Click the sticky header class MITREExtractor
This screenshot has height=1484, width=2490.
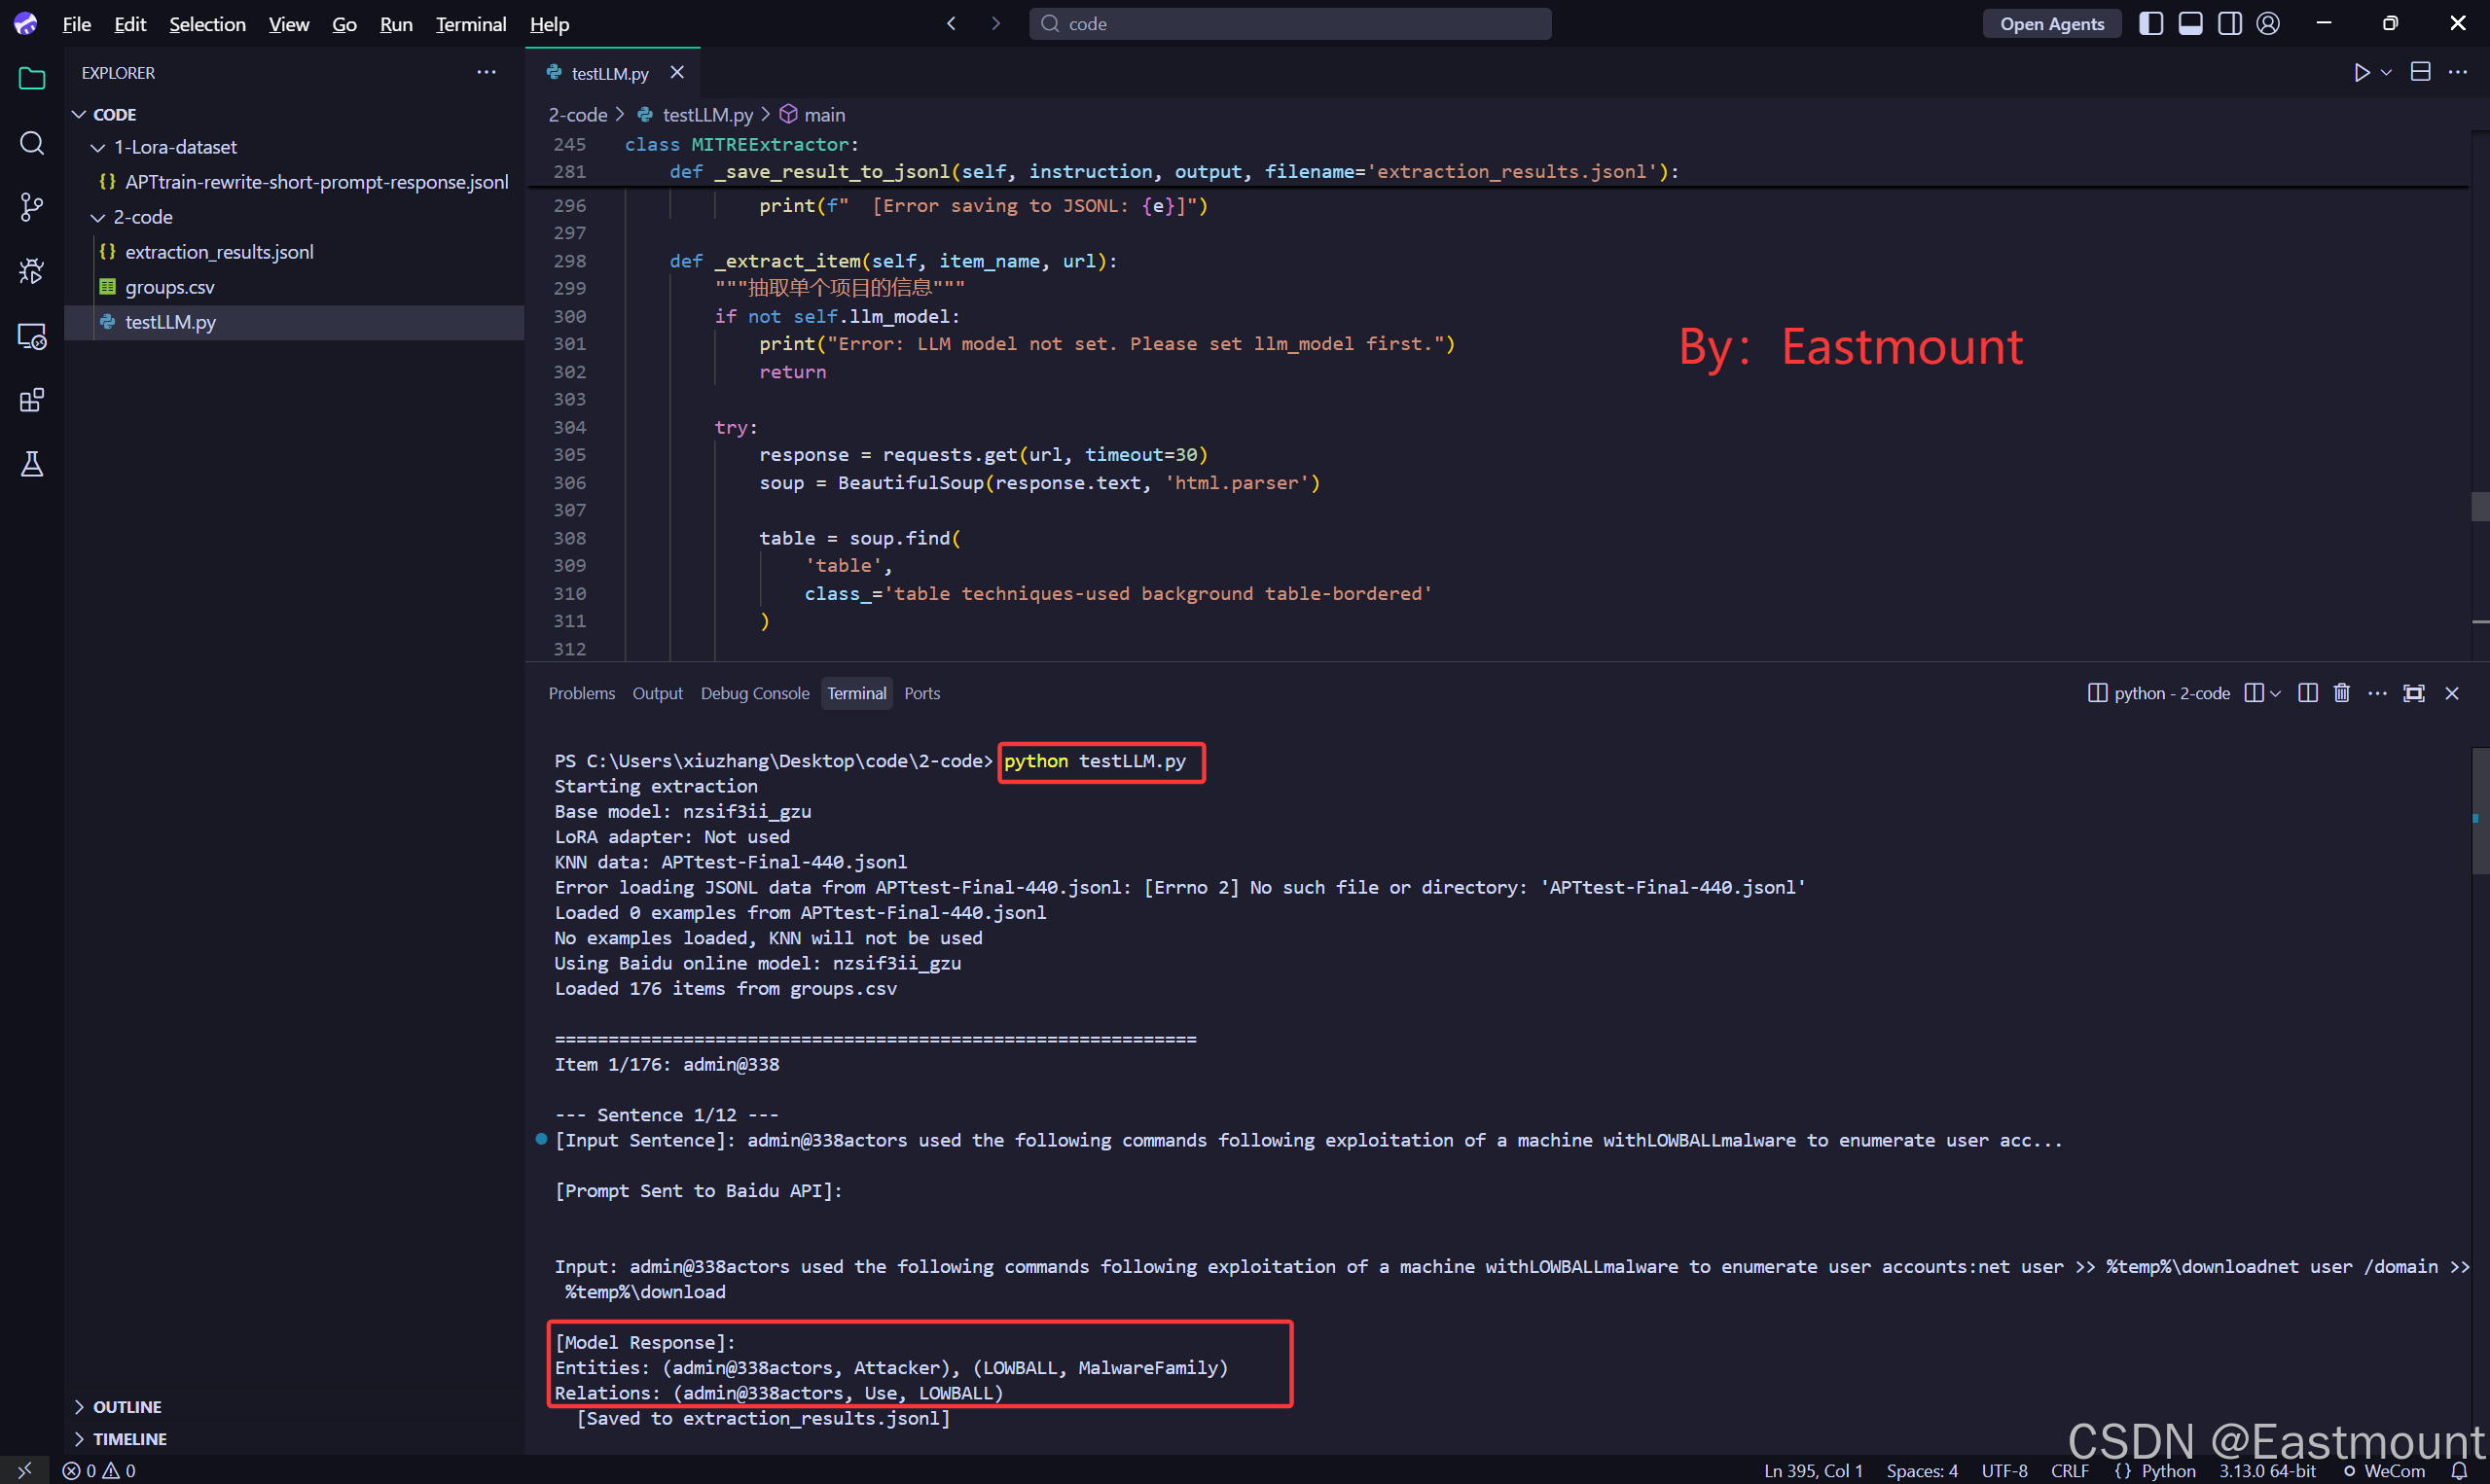tap(741, 144)
